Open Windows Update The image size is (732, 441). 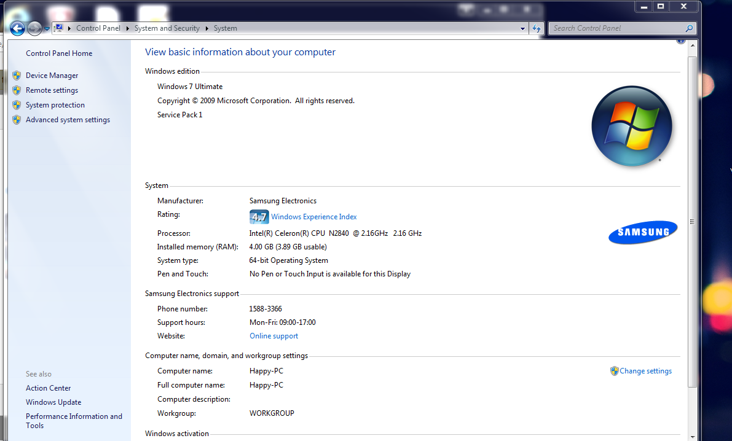pyautogui.click(x=53, y=402)
